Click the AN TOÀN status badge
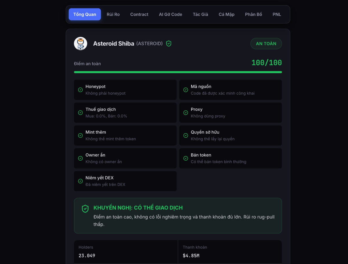The height and width of the screenshot is (264, 348). coord(266,44)
